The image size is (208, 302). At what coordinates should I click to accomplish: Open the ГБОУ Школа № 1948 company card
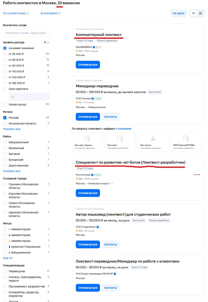coord(186,142)
